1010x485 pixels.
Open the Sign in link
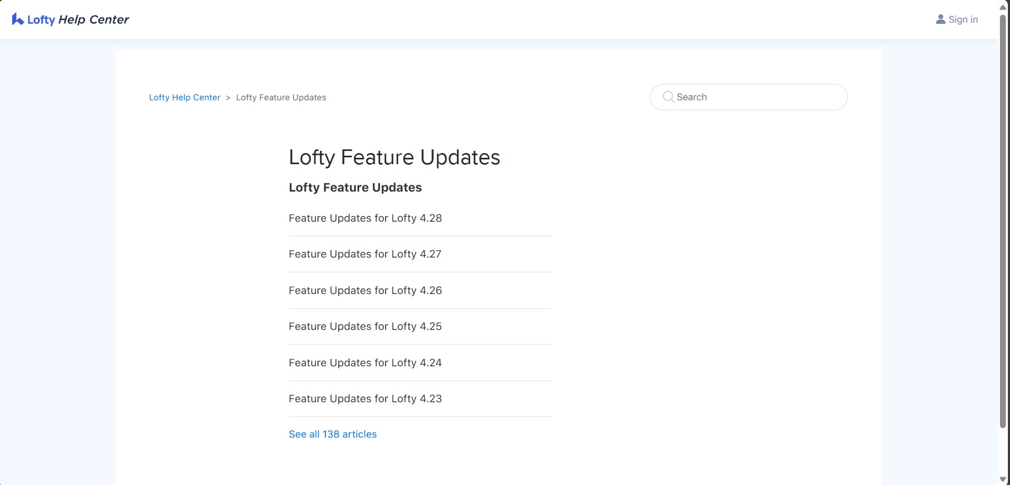[957, 20]
